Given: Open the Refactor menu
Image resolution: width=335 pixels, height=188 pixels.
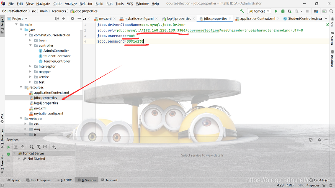Looking at the screenshot, I should [x=86, y=4].
